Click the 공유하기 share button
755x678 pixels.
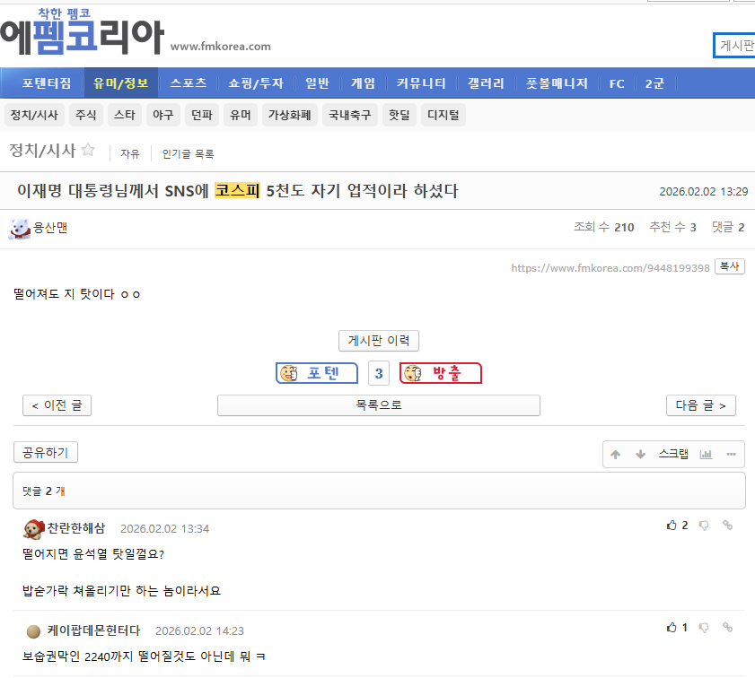point(46,452)
